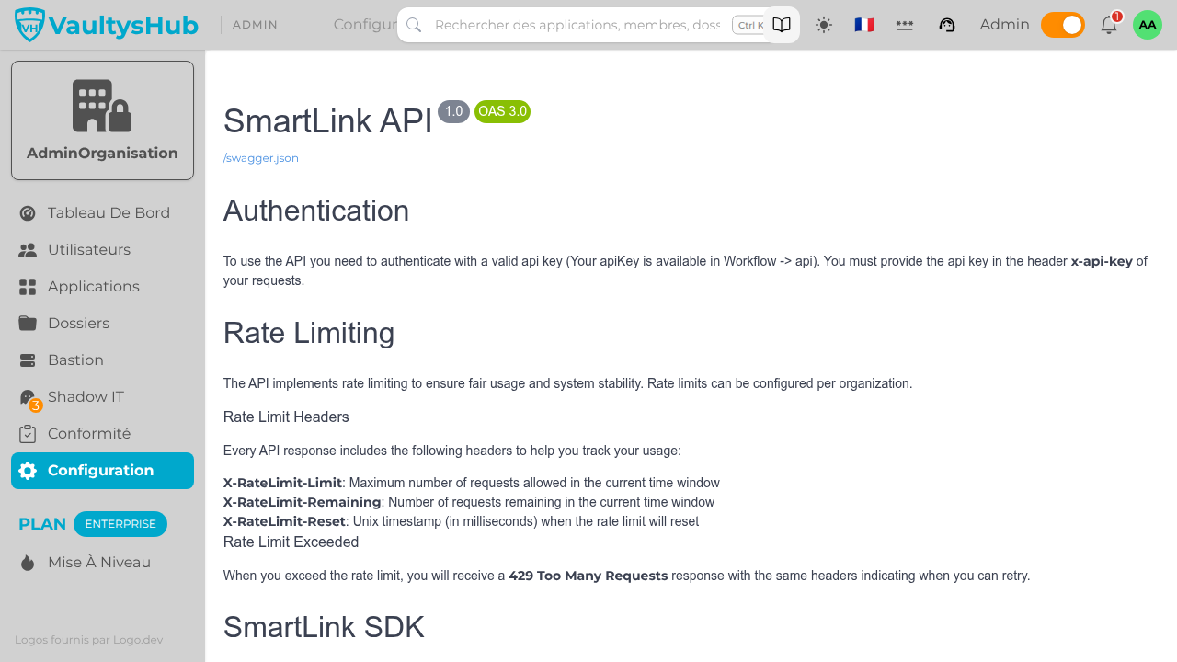Click the search magnifier icon
Viewport: 1177px width, 662px height.
pos(414,25)
